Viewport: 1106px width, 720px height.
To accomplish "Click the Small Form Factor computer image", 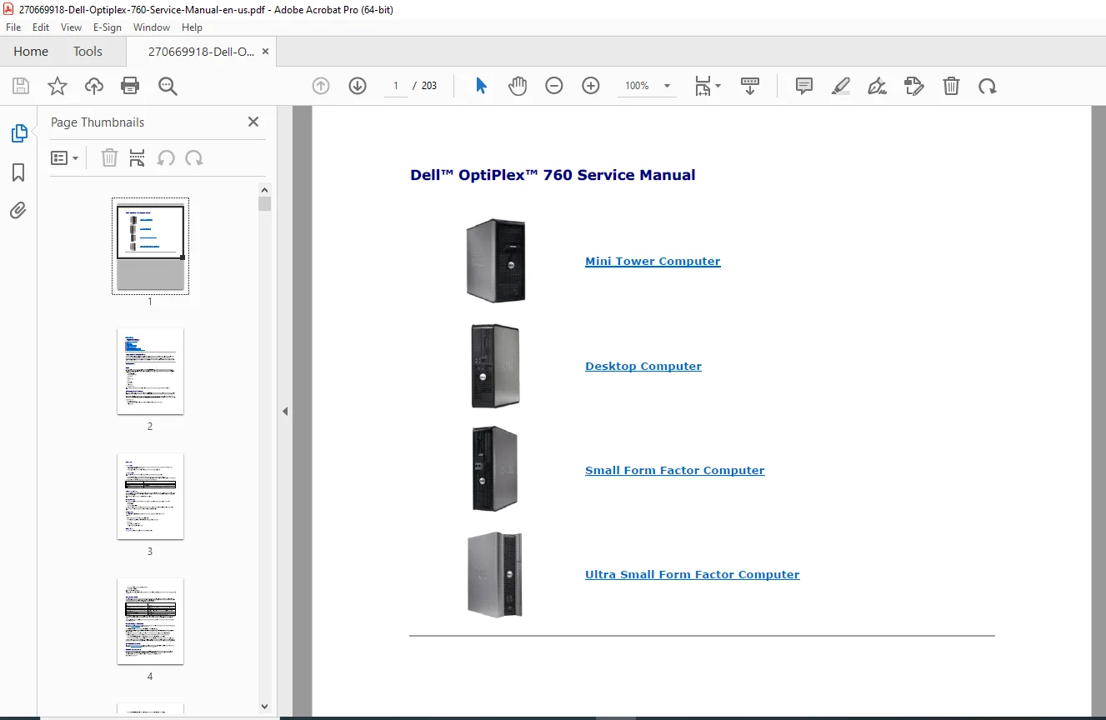I will pyautogui.click(x=495, y=469).
